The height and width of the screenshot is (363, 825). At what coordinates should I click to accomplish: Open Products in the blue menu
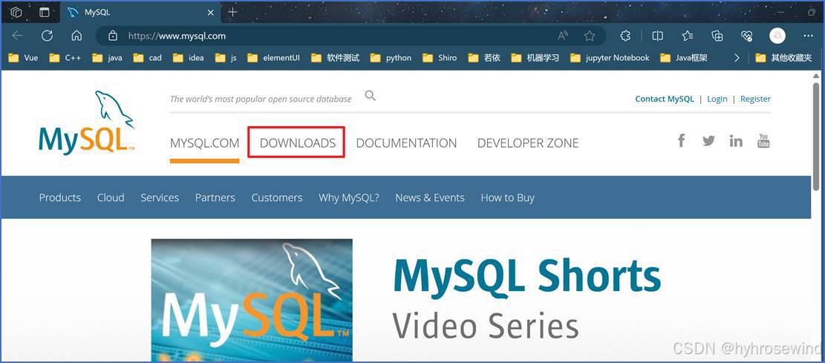tap(60, 197)
